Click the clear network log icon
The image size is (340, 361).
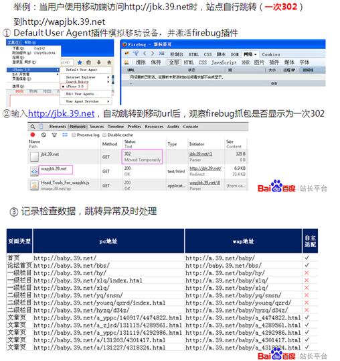[44, 135]
